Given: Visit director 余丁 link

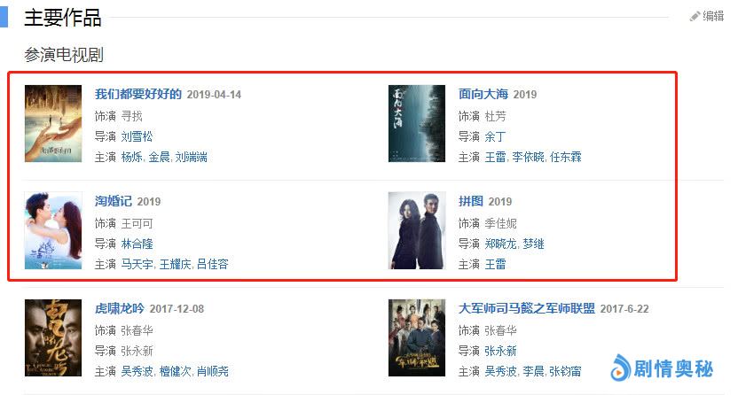Looking at the screenshot, I should [495, 136].
